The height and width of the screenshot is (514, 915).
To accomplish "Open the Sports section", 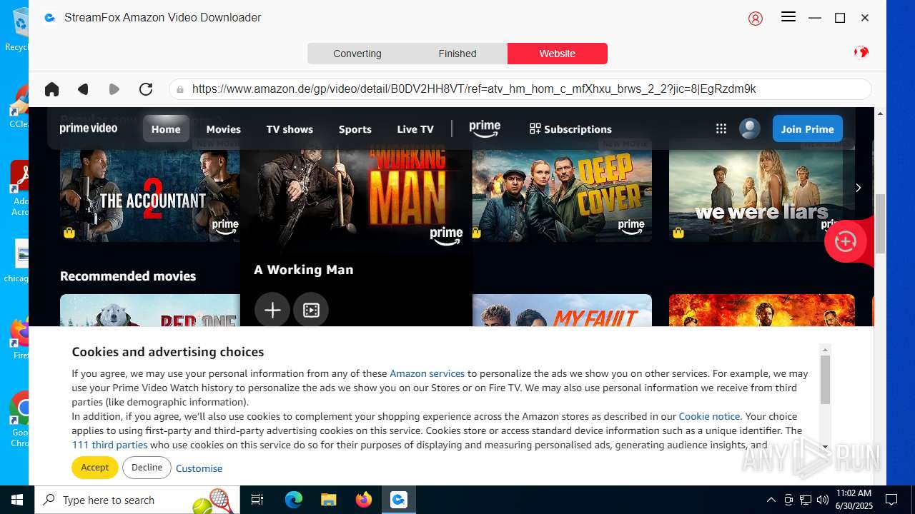I will (355, 129).
